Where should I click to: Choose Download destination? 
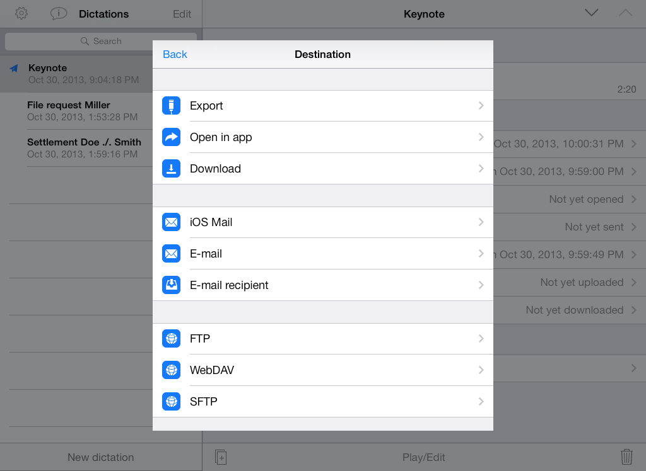(323, 169)
